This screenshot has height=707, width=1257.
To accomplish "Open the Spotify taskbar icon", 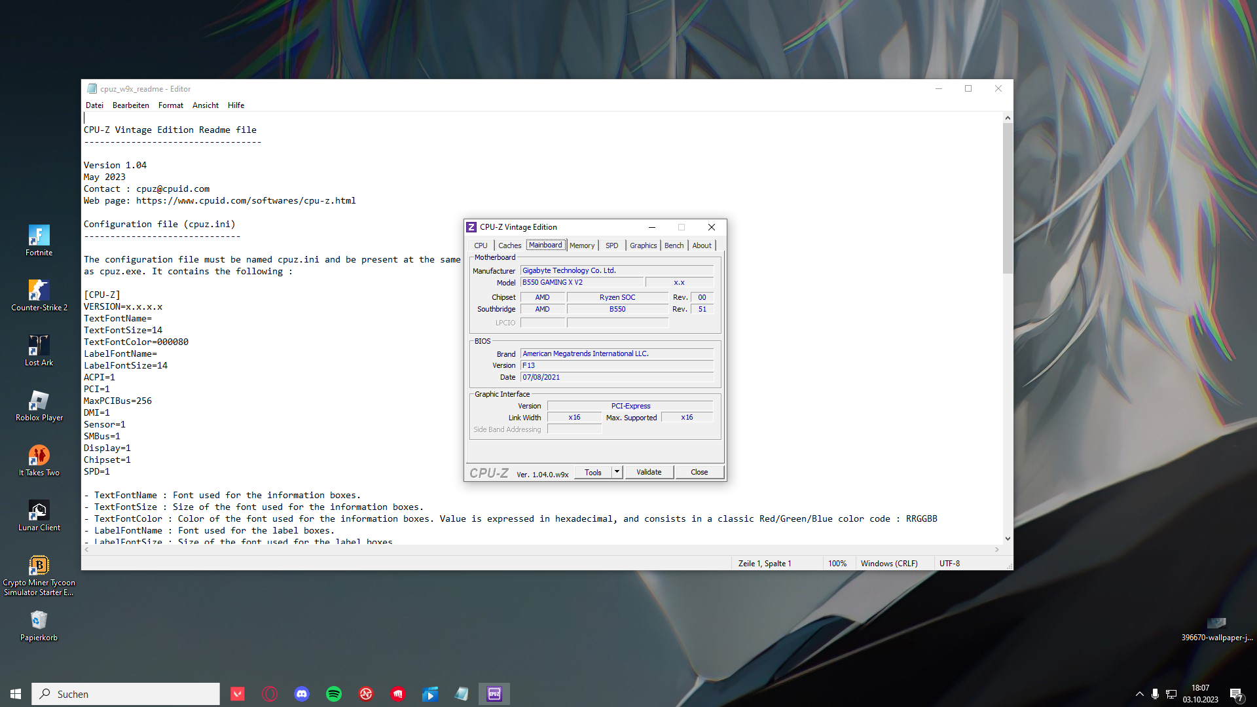I will (x=334, y=694).
